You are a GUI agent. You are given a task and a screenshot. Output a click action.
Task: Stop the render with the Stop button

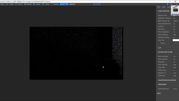172,4
